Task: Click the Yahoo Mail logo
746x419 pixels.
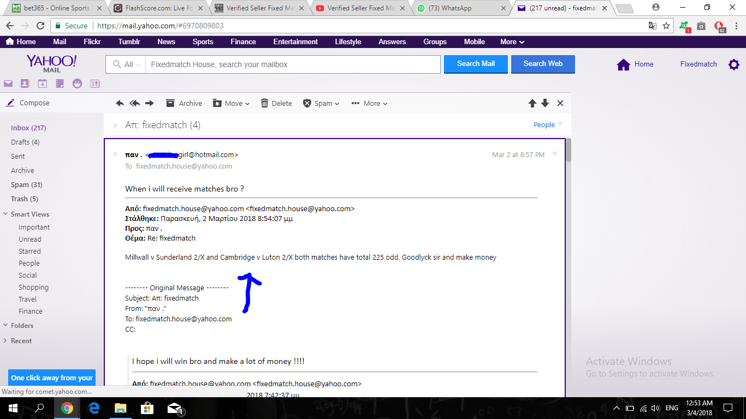Action: pos(52,63)
